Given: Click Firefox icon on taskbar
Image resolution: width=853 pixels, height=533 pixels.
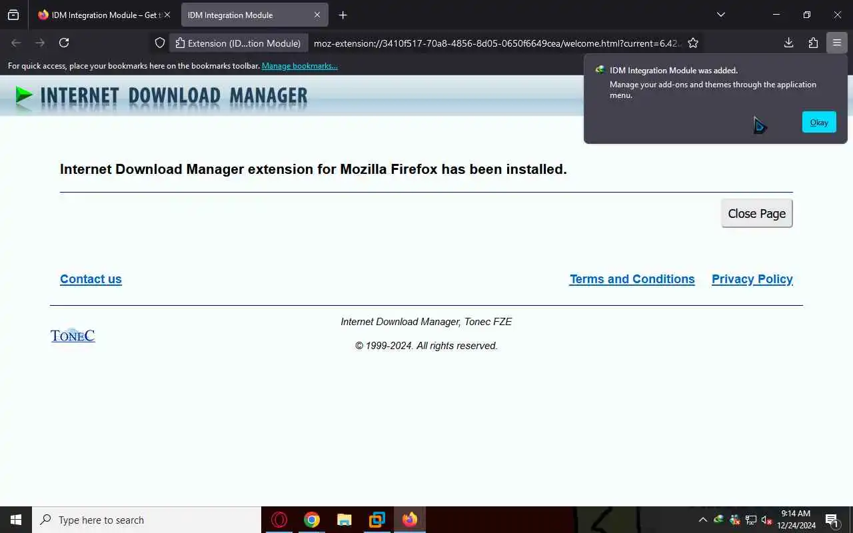Looking at the screenshot, I should pos(410,520).
